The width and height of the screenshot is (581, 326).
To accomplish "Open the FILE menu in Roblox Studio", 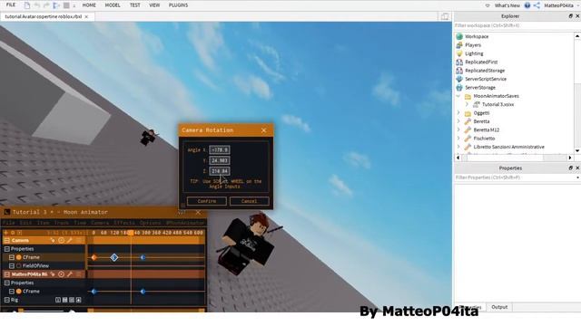I will pyautogui.click(x=11, y=5).
